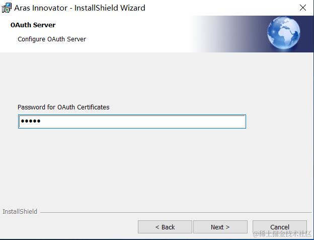Click the globe image in header
314x240 pixels.
[x=284, y=33]
